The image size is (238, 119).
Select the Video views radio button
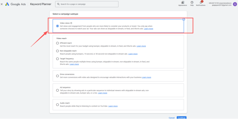pos(57,26)
